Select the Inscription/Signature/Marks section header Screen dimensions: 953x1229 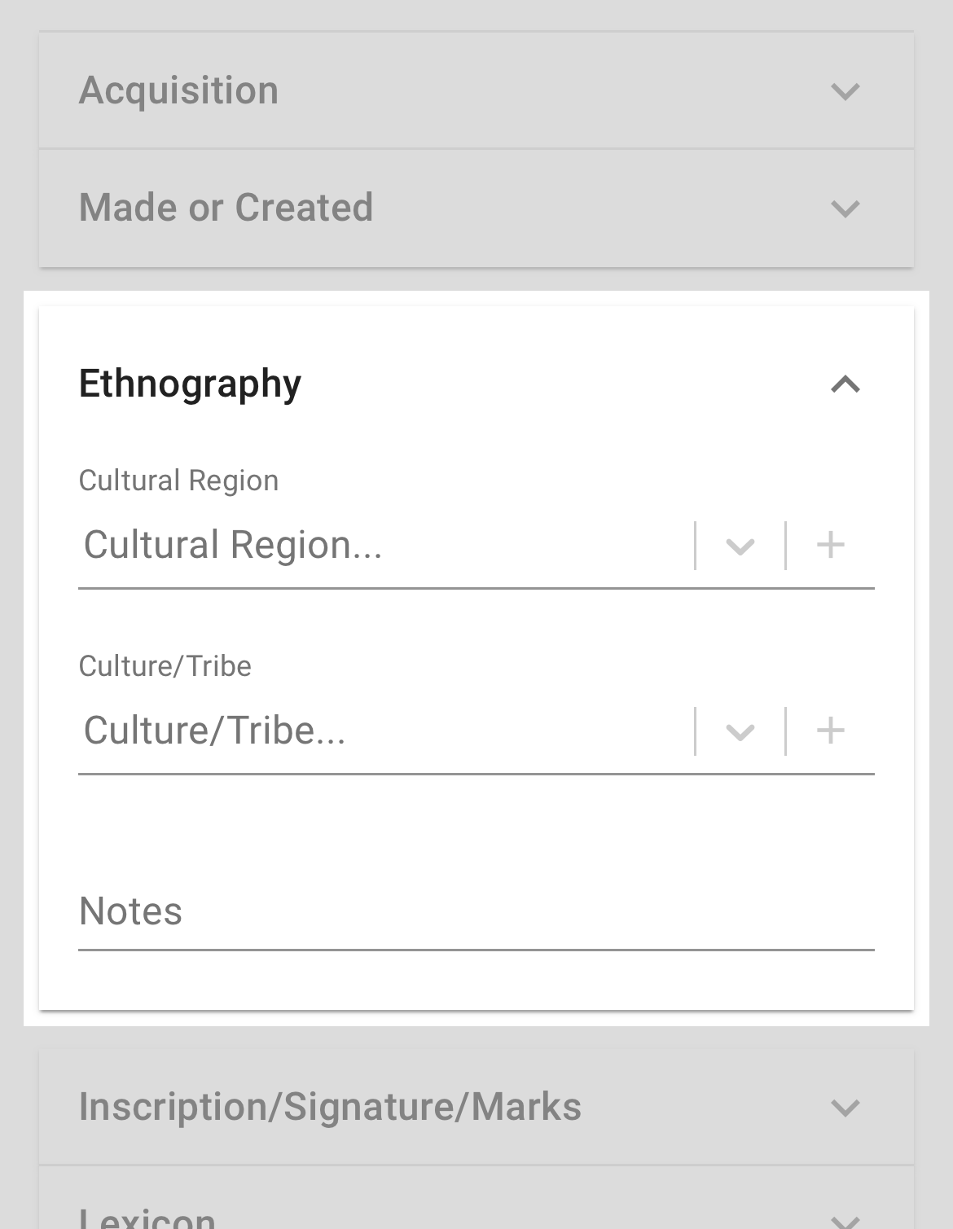(329, 1106)
